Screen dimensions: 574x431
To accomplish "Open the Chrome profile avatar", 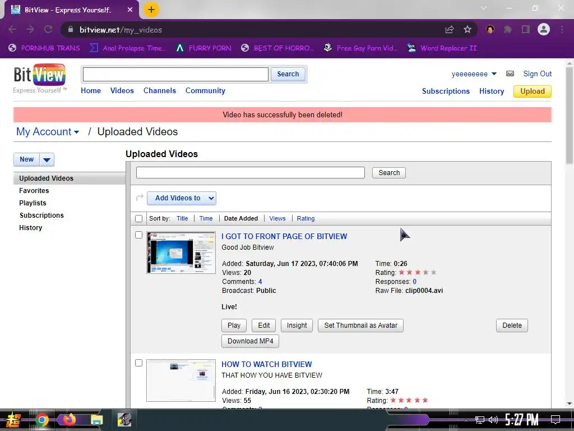I will click(544, 29).
